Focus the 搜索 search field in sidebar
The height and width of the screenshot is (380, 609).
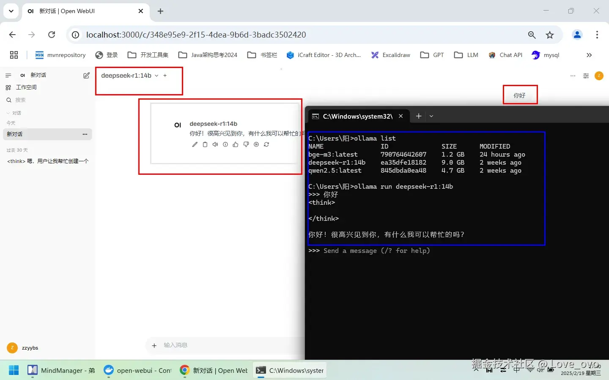[x=47, y=100]
